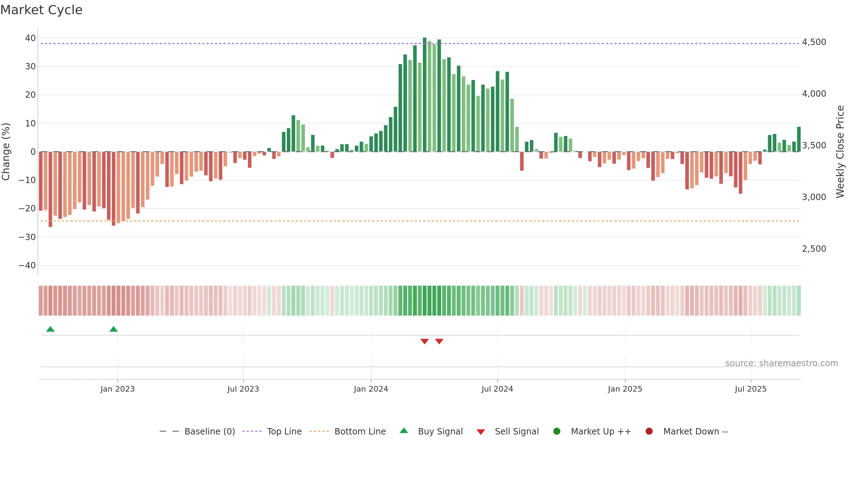This screenshot has height=478, width=850.
Task: Click the Weekly Close Price axis title
Action: click(840, 152)
